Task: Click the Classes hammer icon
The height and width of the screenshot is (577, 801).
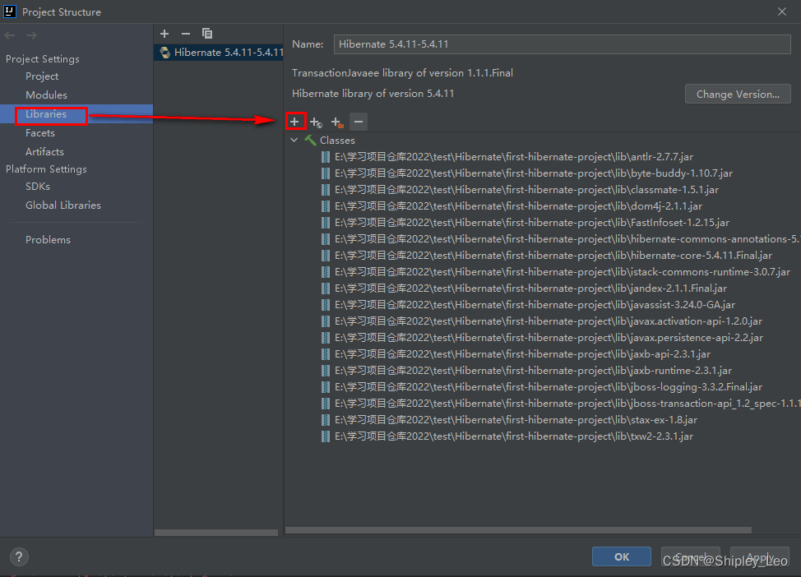Action: (x=310, y=140)
